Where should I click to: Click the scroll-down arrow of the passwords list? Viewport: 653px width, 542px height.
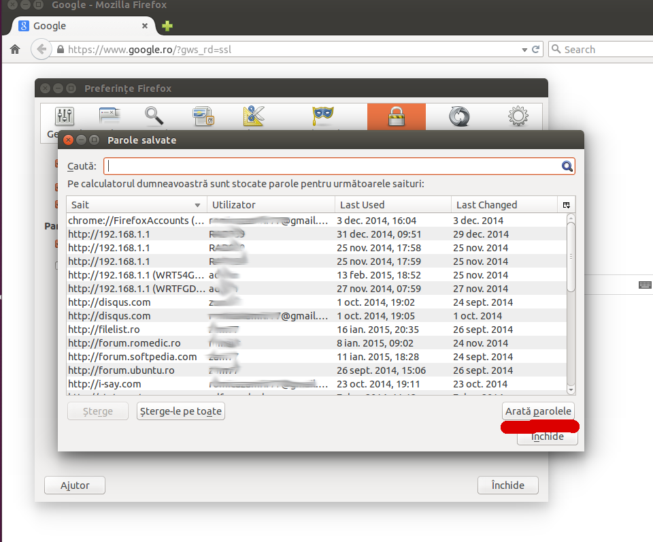click(x=571, y=390)
